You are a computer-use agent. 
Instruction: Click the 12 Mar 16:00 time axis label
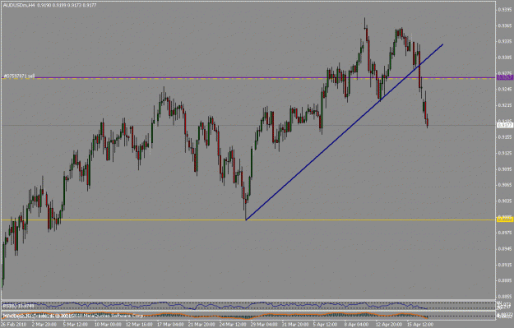point(139,325)
